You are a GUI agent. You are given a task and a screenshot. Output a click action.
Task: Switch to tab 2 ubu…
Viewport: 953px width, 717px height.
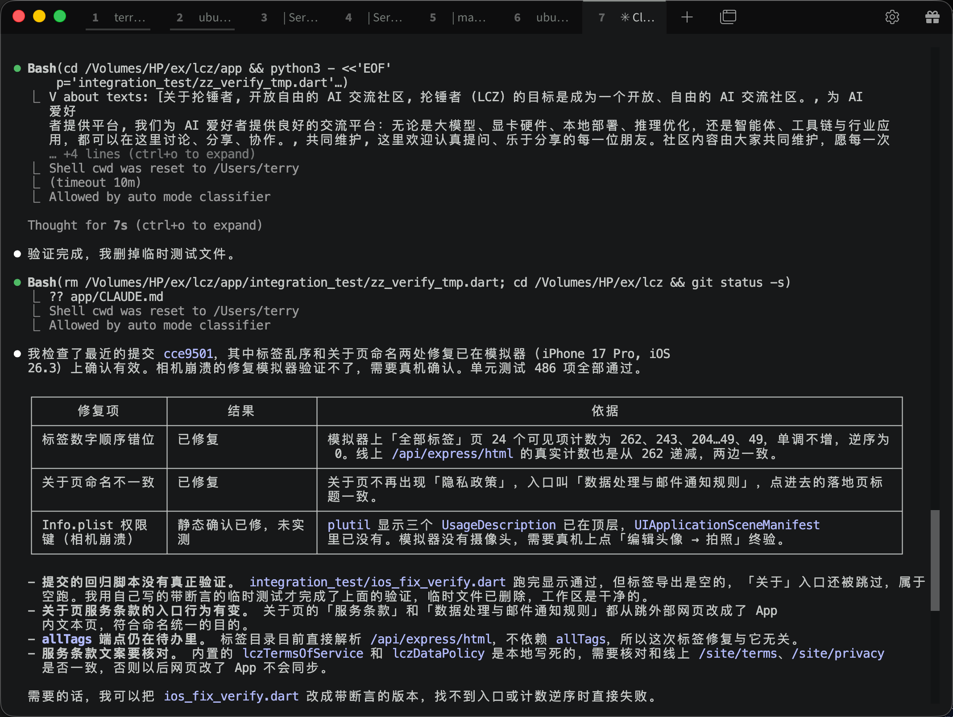203,17
